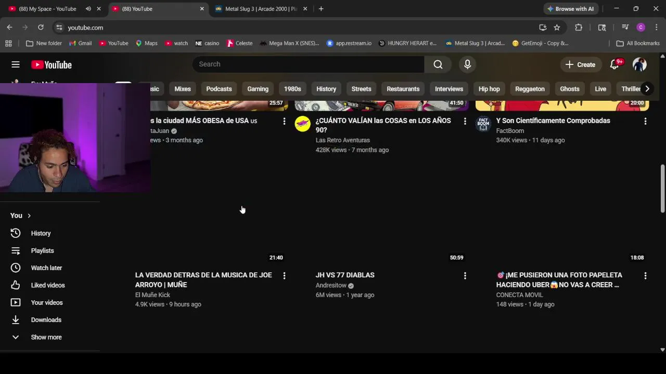The image size is (666, 374).
Task: Open Andresitow channel link
Action: [331, 285]
